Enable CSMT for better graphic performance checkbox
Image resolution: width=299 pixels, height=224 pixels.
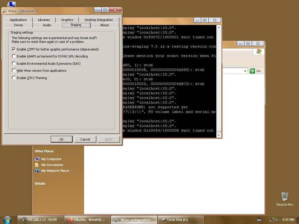pos(14,49)
